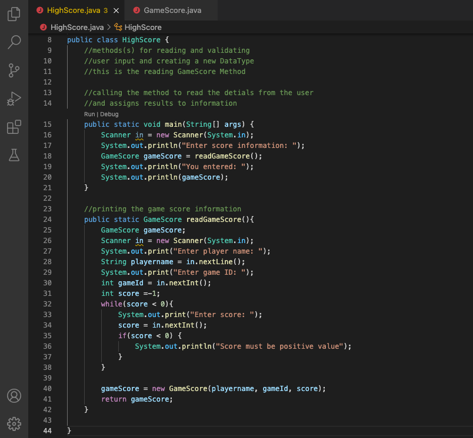Open Run and Debug view icon
This screenshot has width=473, height=438.
pos(14,99)
